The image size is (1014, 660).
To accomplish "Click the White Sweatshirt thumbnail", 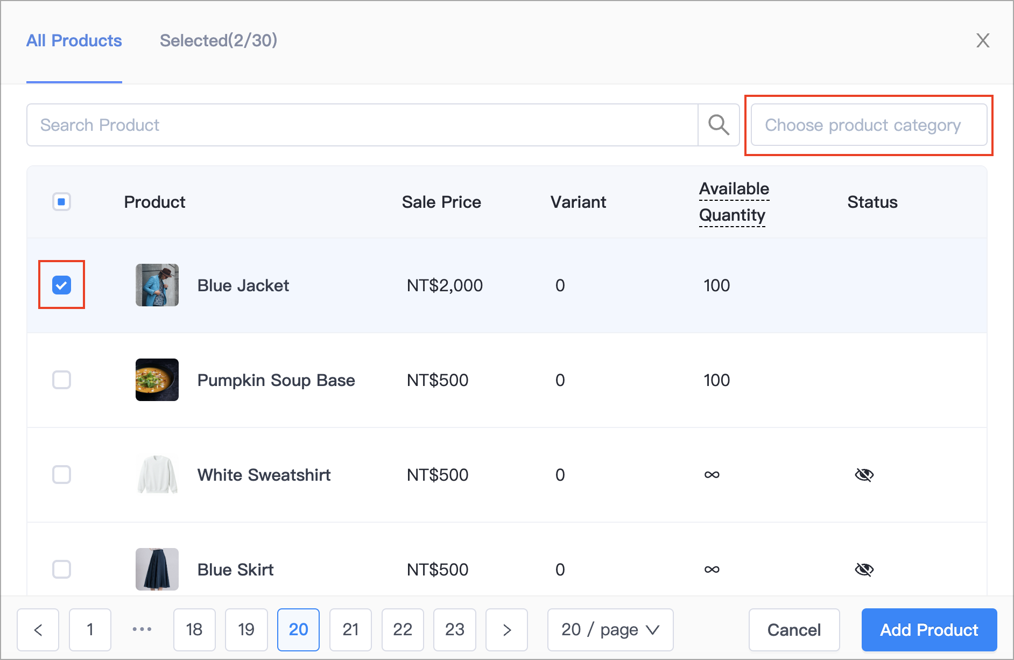I will click(x=157, y=475).
